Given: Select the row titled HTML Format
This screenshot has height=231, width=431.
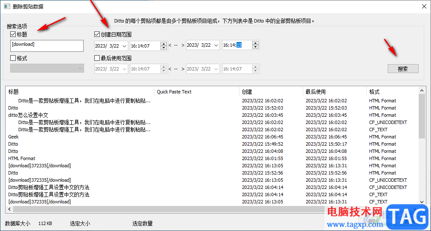Looking at the screenshot, I should (212, 158).
